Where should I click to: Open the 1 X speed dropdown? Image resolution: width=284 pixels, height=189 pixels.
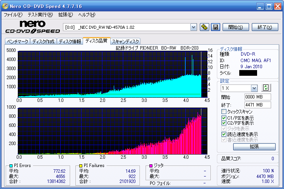(x=254, y=88)
